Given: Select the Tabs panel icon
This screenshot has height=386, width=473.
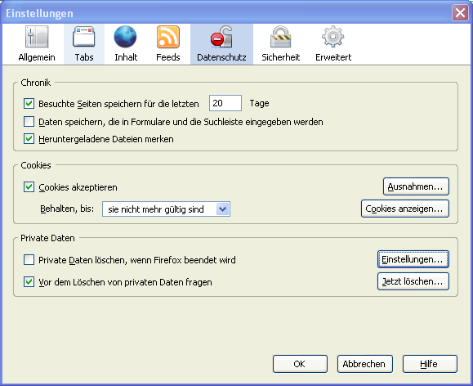Looking at the screenshot, I should coord(84,37).
